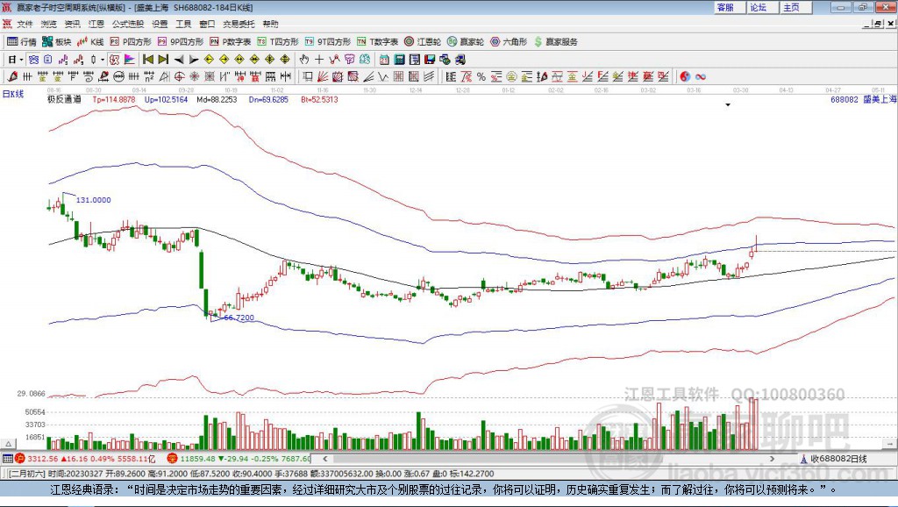This screenshot has width=898, height=507.
Task: Open the T四方形 tool
Action: (278, 42)
